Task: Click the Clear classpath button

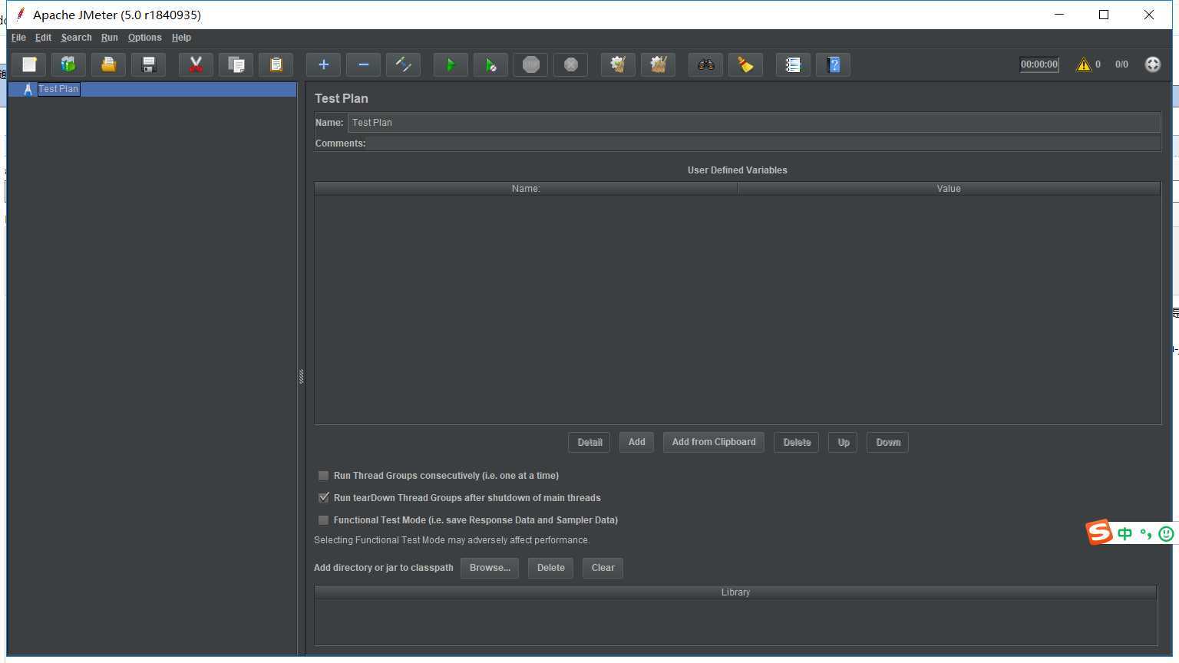Action: click(603, 568)
